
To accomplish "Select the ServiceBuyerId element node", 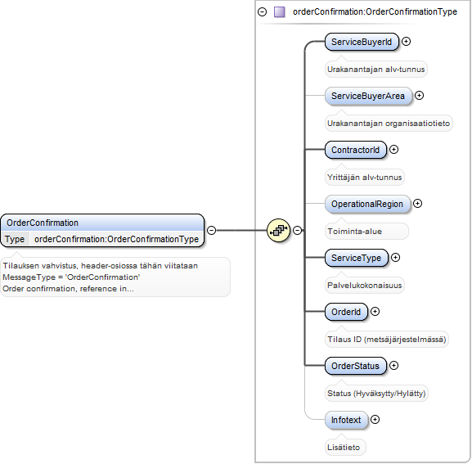I will (x=362, y=42).
